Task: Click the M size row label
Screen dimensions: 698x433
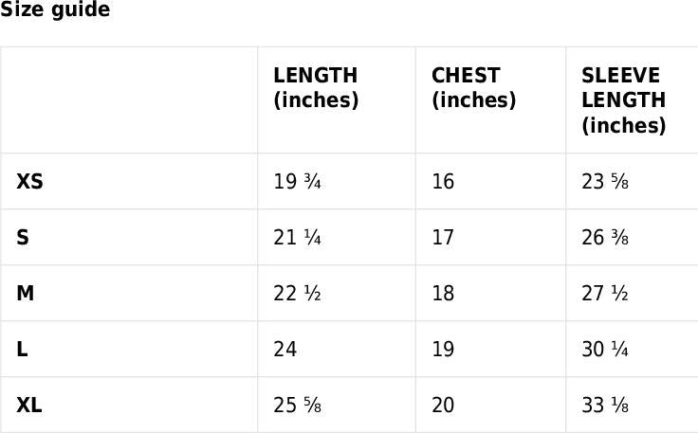Action: click(26, 294)
